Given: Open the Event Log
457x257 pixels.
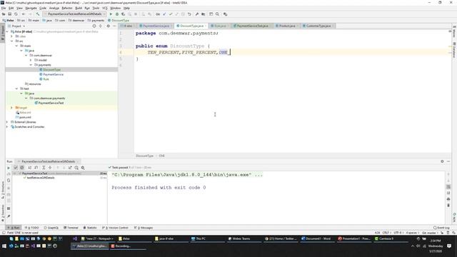Looking at the screenshot, I should (x=441, y=228).
